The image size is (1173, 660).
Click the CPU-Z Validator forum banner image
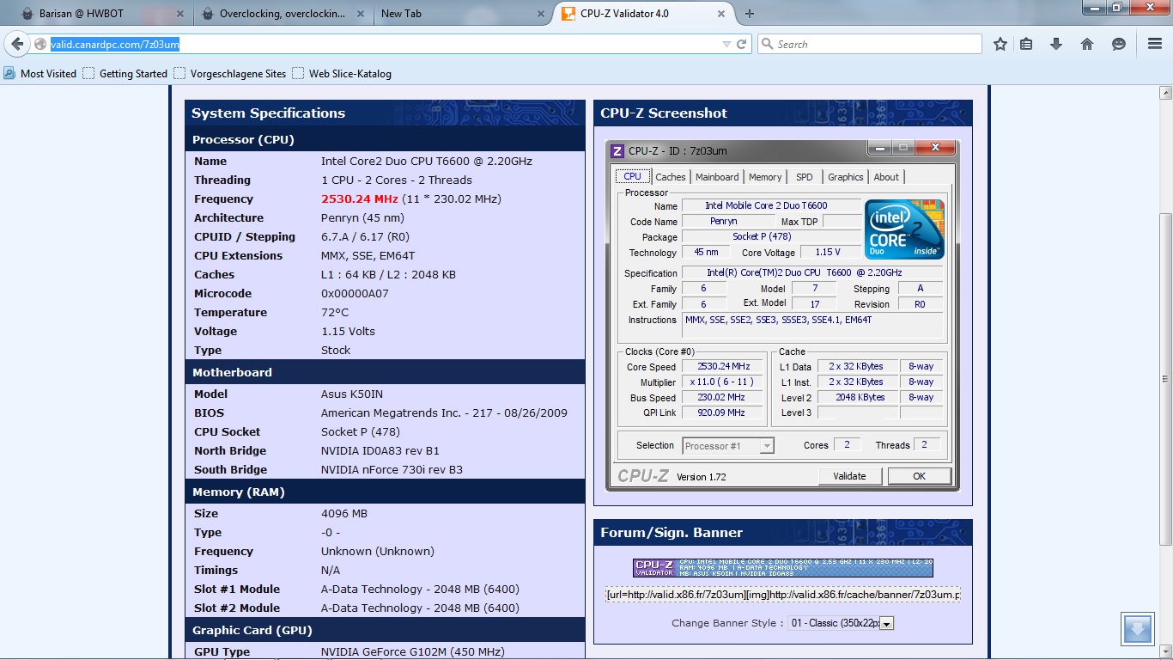click(783, 568)
